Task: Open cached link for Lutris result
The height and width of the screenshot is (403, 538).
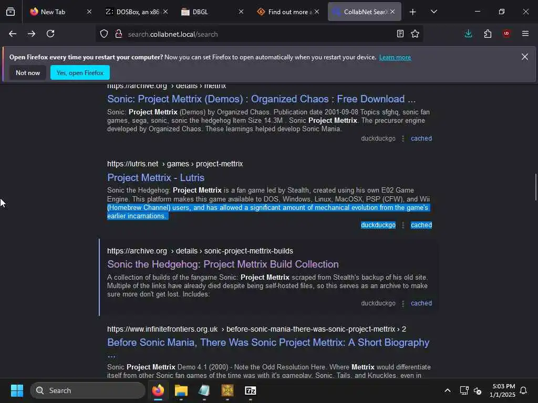Action: (421, 225)
